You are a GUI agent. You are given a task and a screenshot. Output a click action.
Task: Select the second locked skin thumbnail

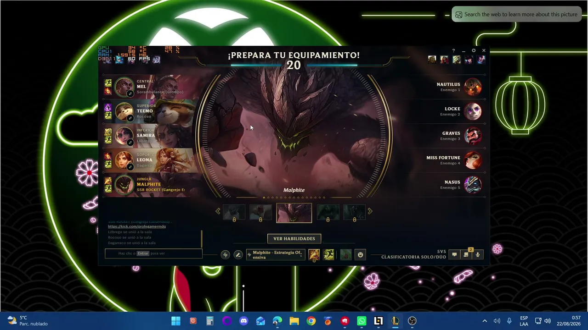coord(260,213)
